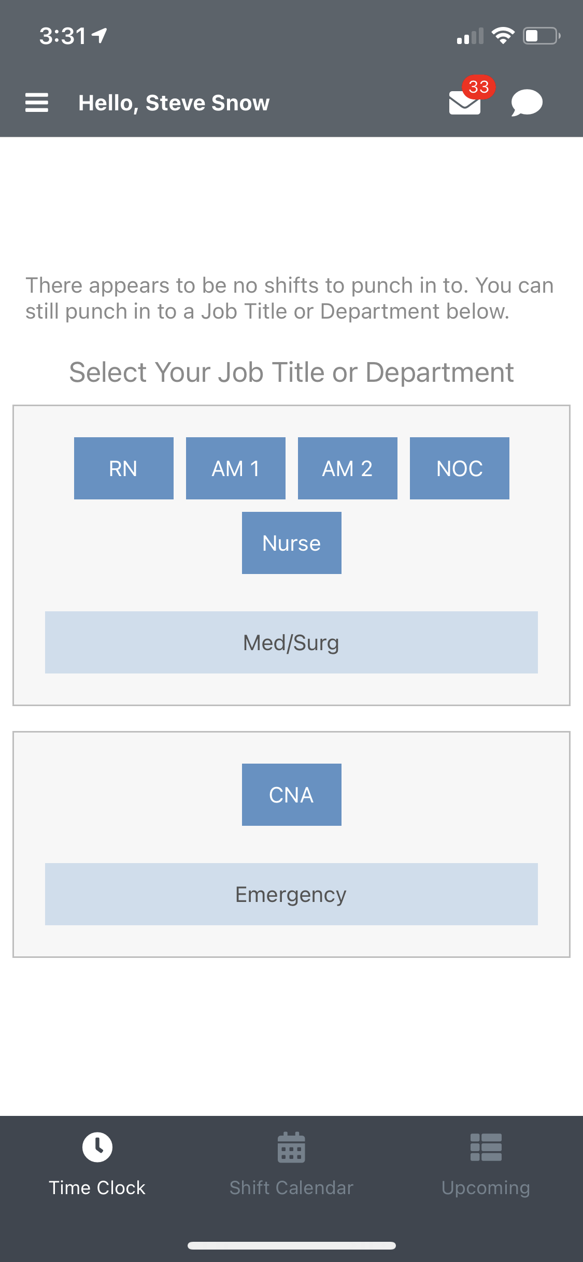Screen dimensions: 583x1262
Task: Punch in as Nurse
Action: click(291, 543)
